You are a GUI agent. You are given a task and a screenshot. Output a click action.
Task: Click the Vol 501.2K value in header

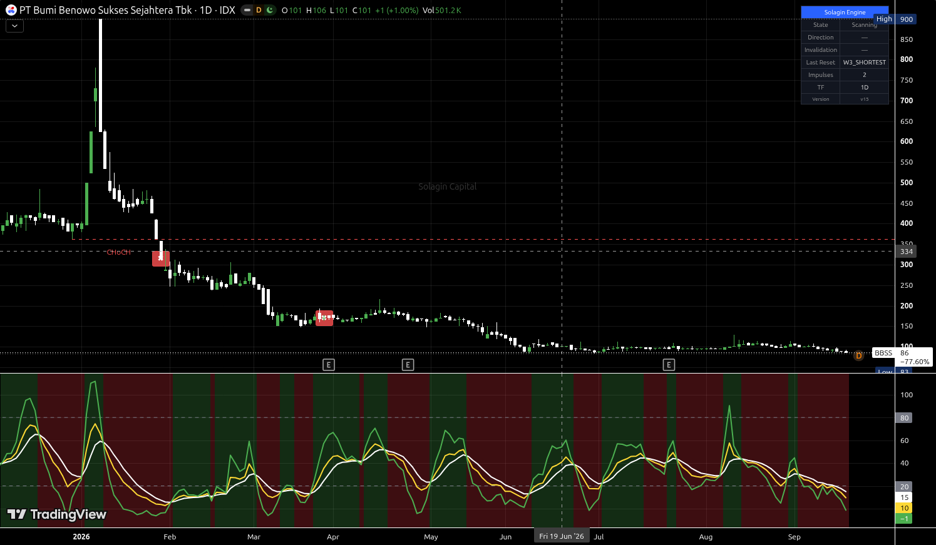pyautogui.click(x=441, y=10)
